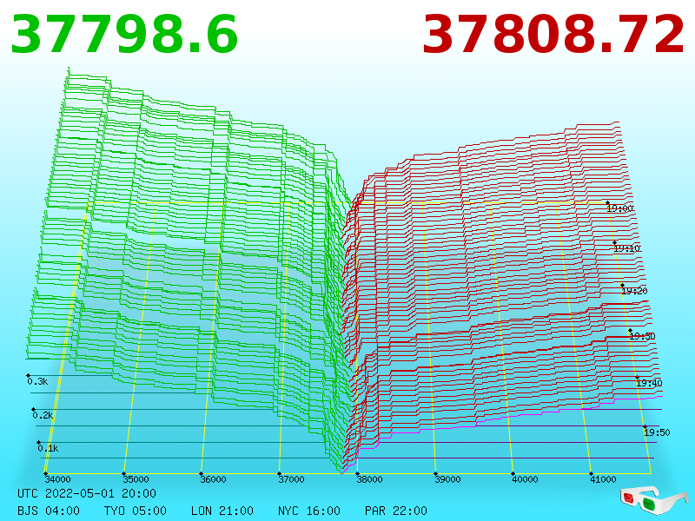Image resolution: width=695 pixels, height=521 pixels.
Task: Click the 34000 price axis label
Action: pyautogui.click(x=57, y=479)
